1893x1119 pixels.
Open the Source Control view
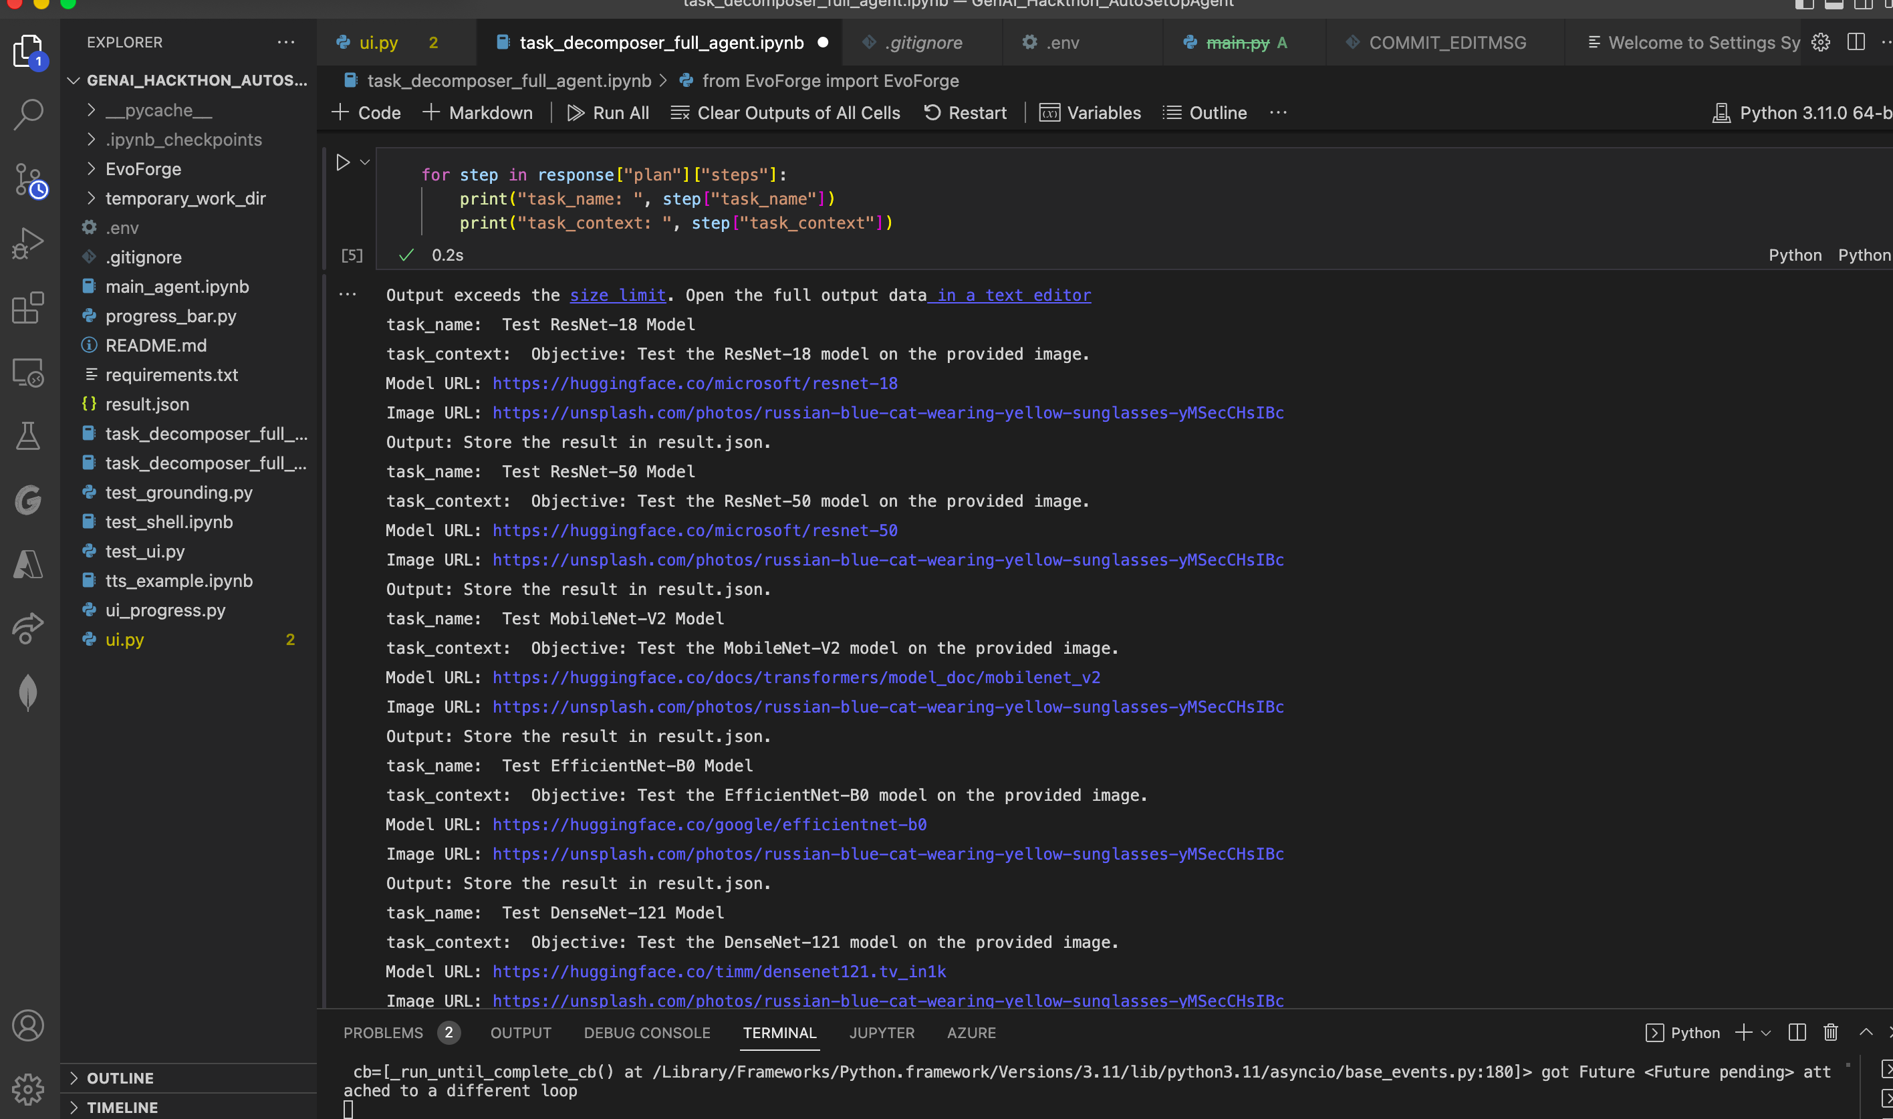pyautogui.click(x=28, y=179)
